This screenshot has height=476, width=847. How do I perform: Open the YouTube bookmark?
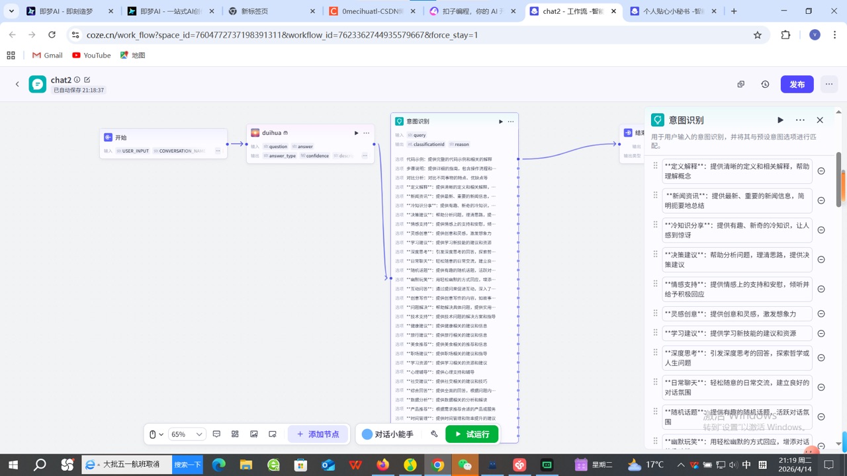coord(91,56)
